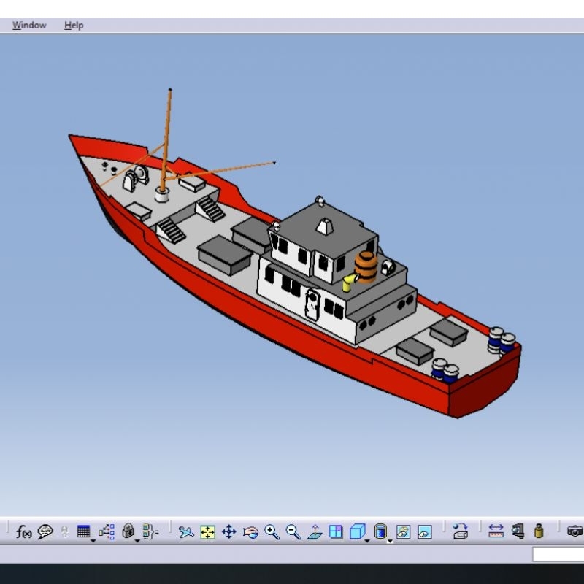
Task: Activate the Normal View tool
Action: [315, 532]
